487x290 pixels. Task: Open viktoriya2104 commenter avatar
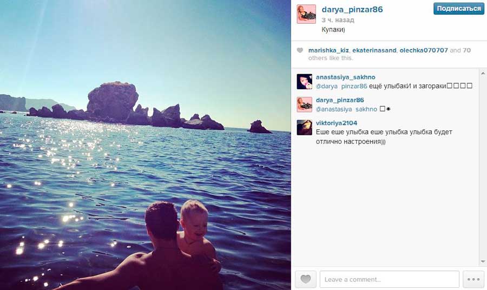[304, 127]
